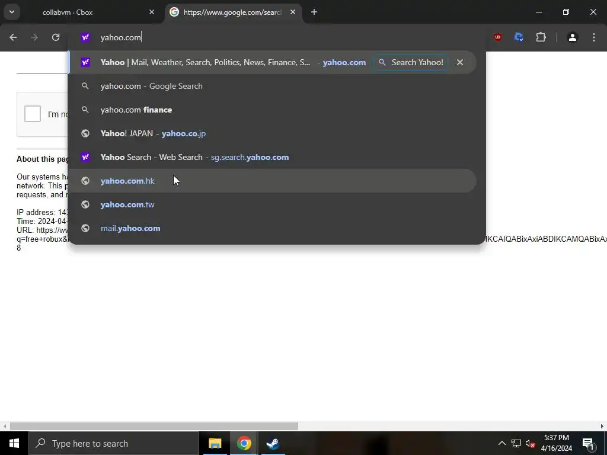
Task: Remove the top Yahoo suggestion with X
Action: tap(460, 62)
